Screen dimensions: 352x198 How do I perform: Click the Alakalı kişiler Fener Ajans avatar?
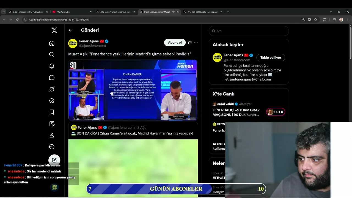click(x=217, y=57)
